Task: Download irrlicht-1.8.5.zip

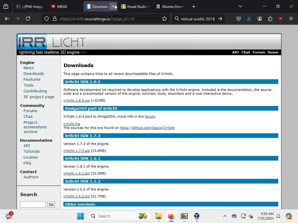Action: [x=77, y=100]
